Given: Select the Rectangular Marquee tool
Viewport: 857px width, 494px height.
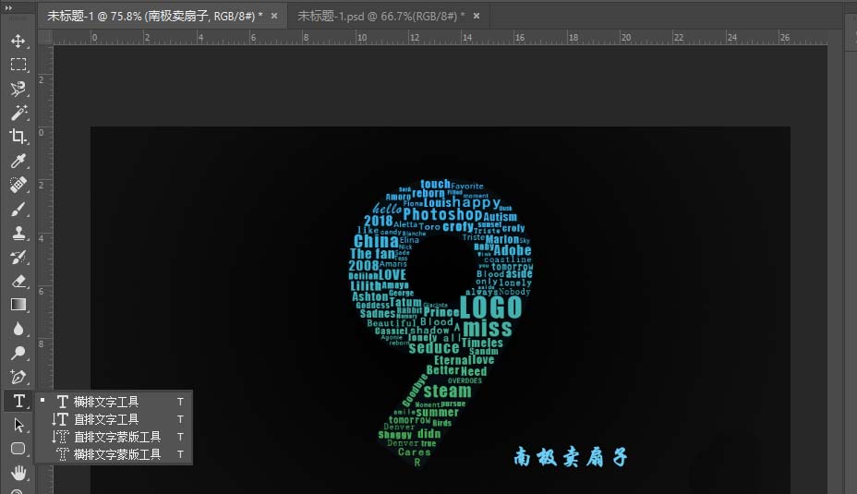Looking at the screenshot, I should [x=18, y=65].
